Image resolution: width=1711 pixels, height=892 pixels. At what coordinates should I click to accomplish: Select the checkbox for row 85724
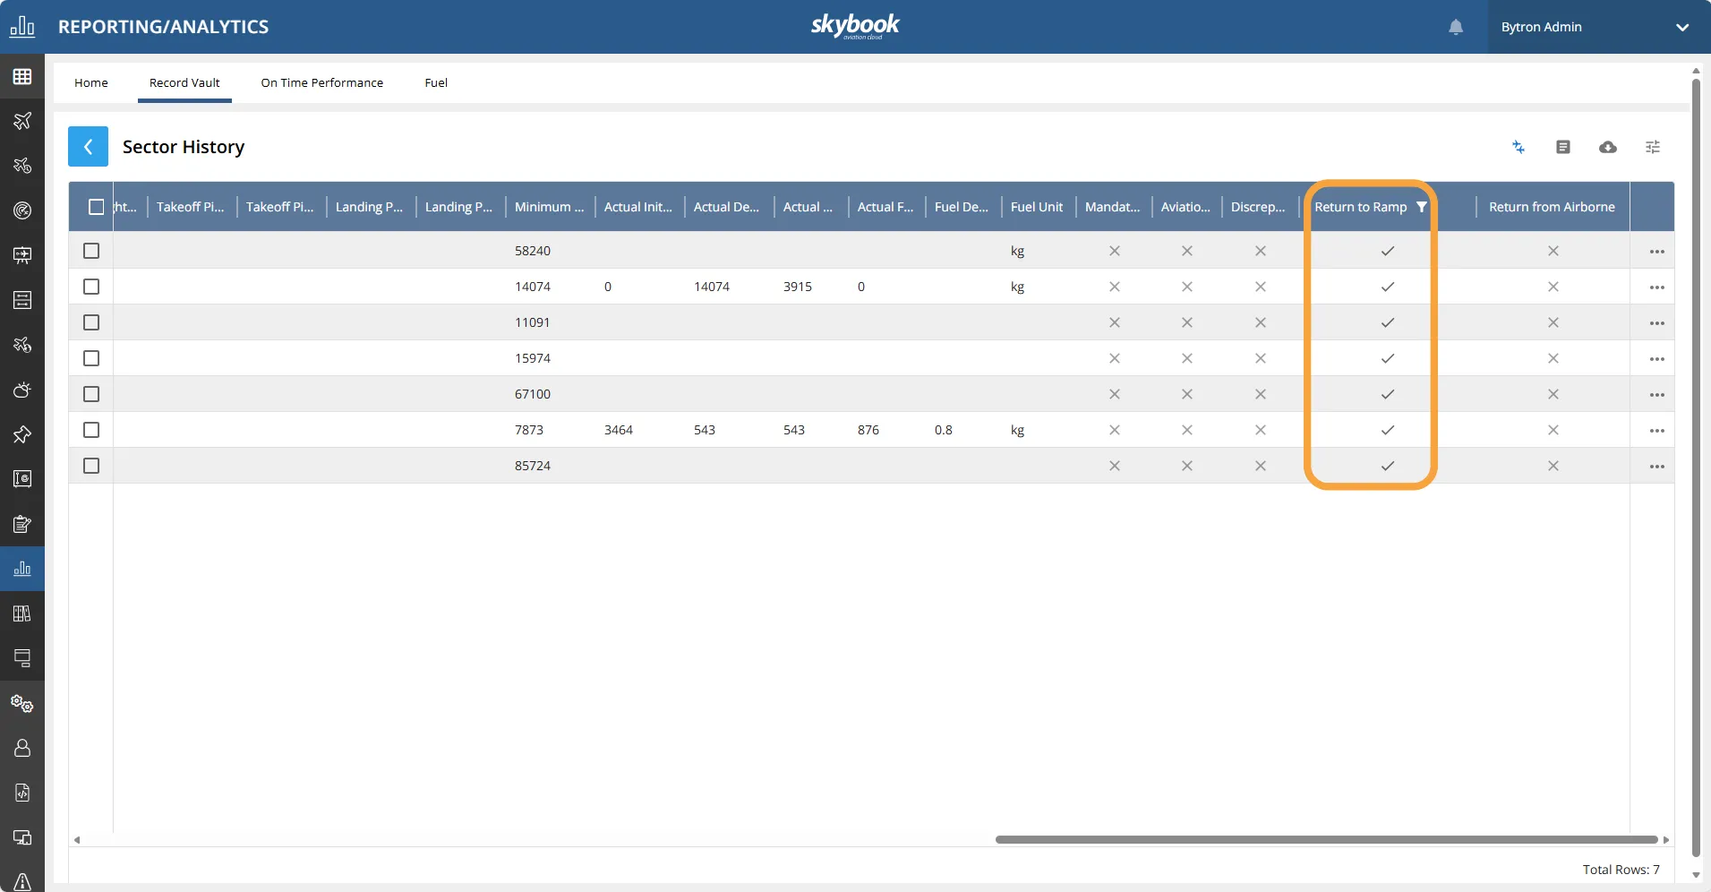click(x=91, y=466)
